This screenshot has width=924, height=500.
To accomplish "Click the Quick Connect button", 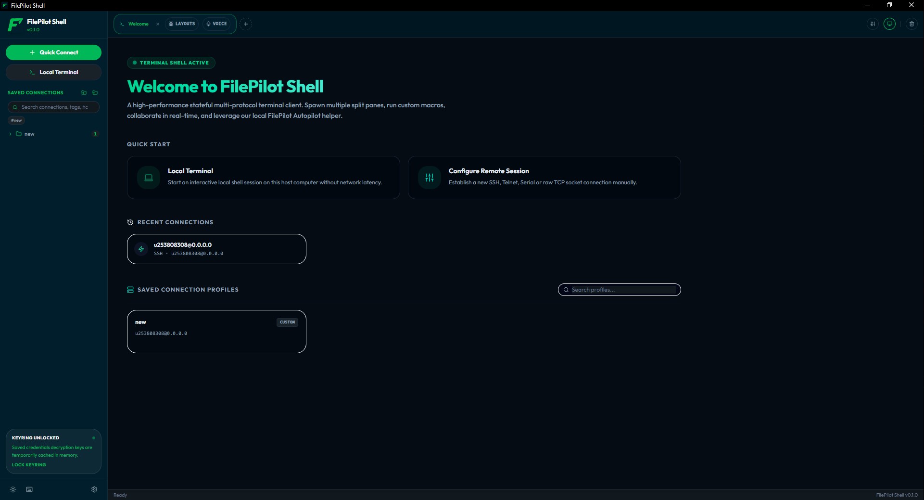I will [53, 52].
